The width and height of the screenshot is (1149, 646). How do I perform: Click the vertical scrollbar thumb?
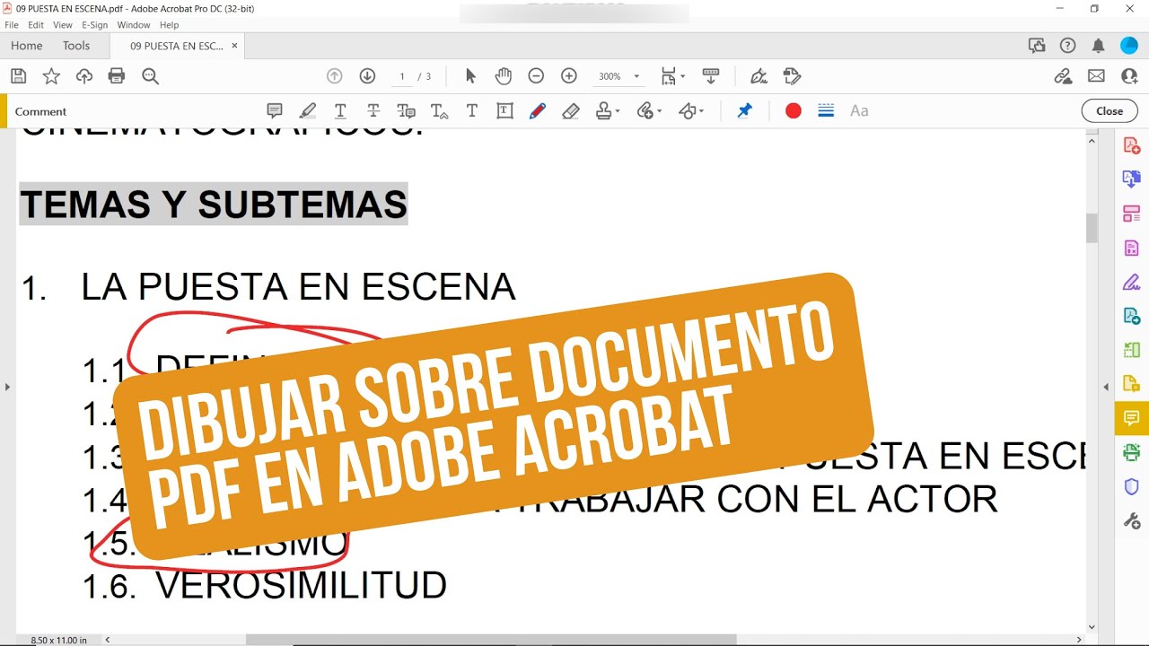pos(1092,228)
